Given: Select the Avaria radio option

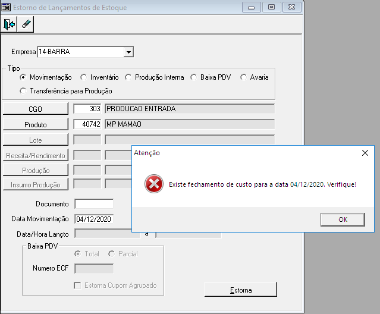Looking at the screenshot, I should 243,77.
